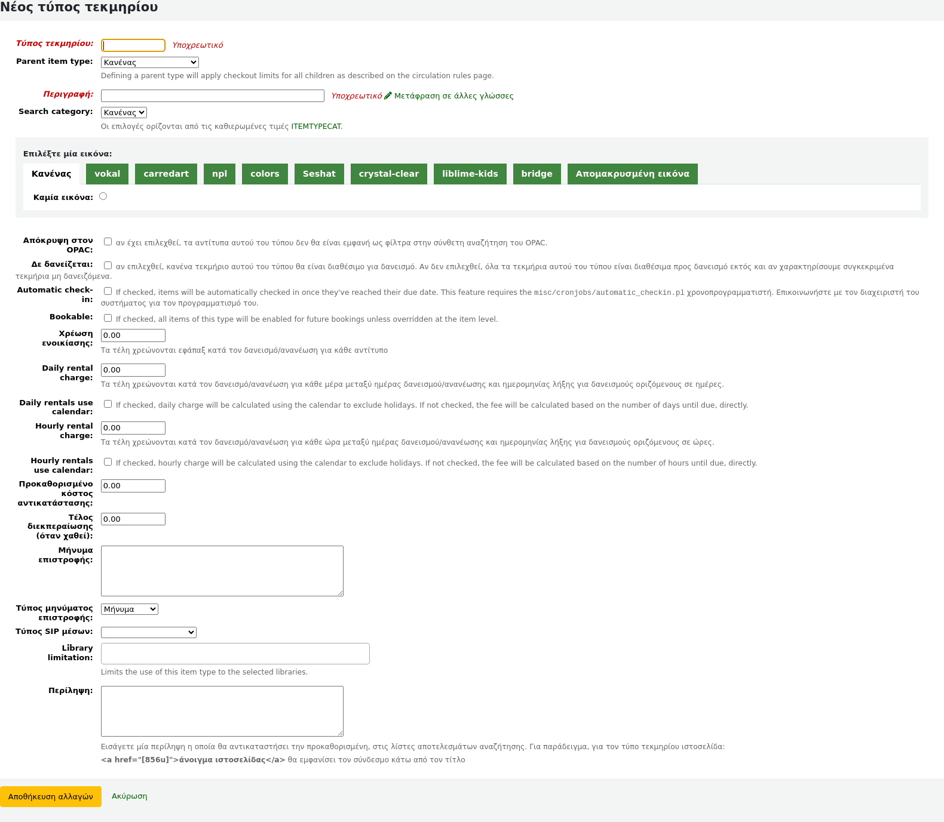This screenshot has height=822, width=944.
Task: Enable the Automatic check-in checkbox
Action: (108, 291)
